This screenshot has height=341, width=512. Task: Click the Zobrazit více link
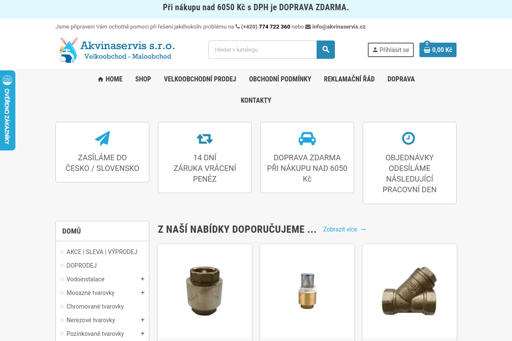340,229
